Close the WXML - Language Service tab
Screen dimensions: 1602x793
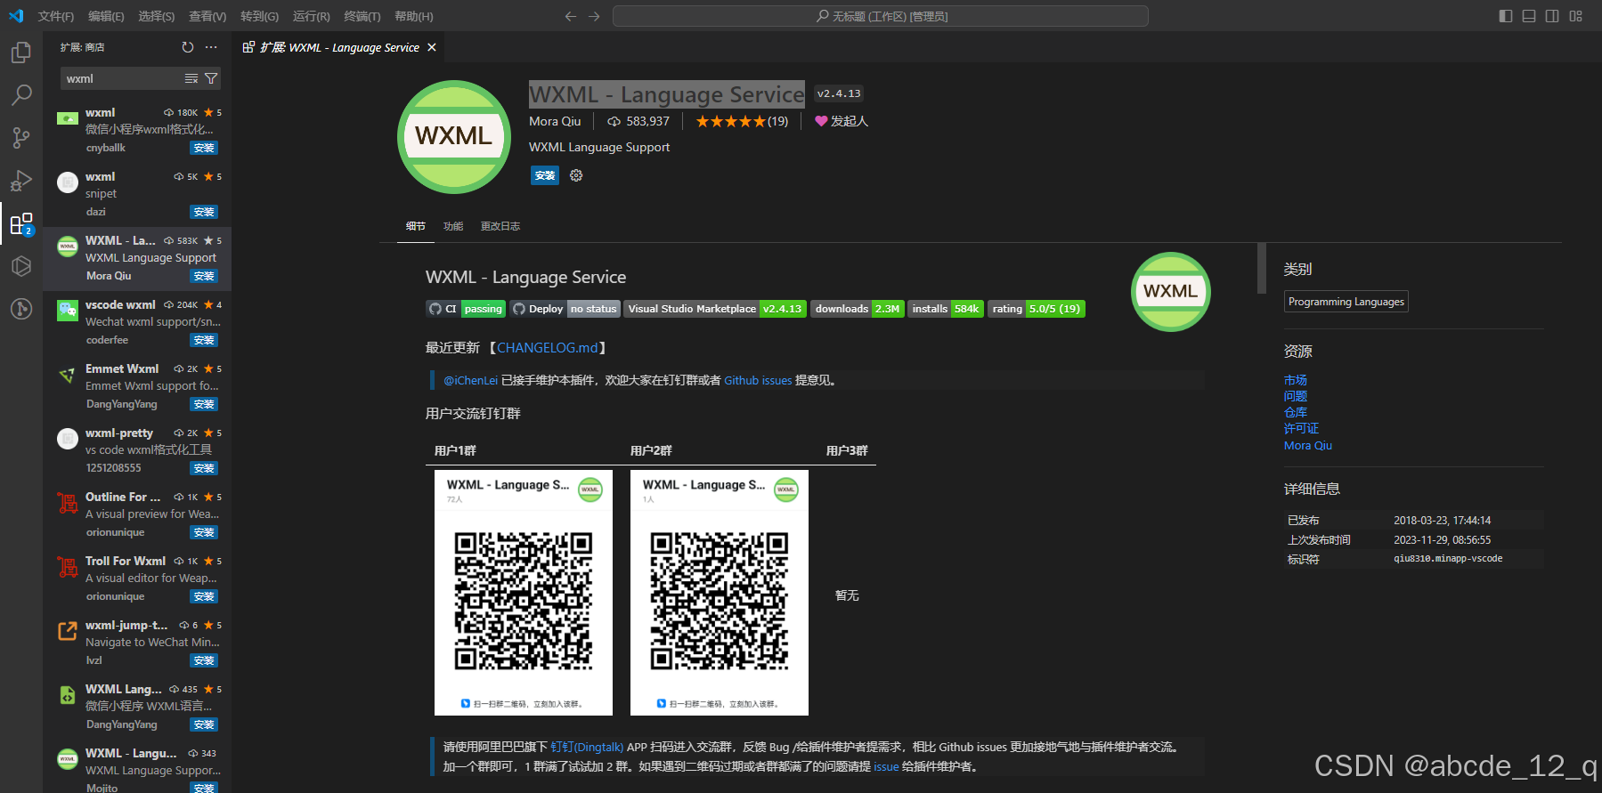pyautogui.click(x=432, y=47)
